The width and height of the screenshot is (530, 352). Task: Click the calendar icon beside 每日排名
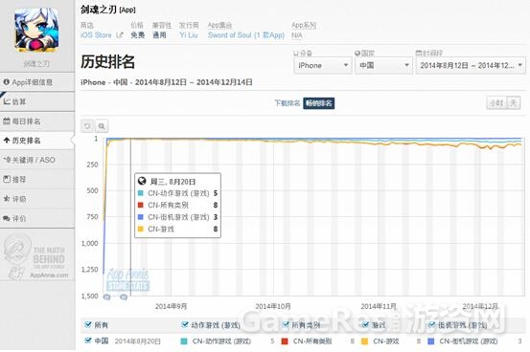pyautogui.click(x=7, y=121)
